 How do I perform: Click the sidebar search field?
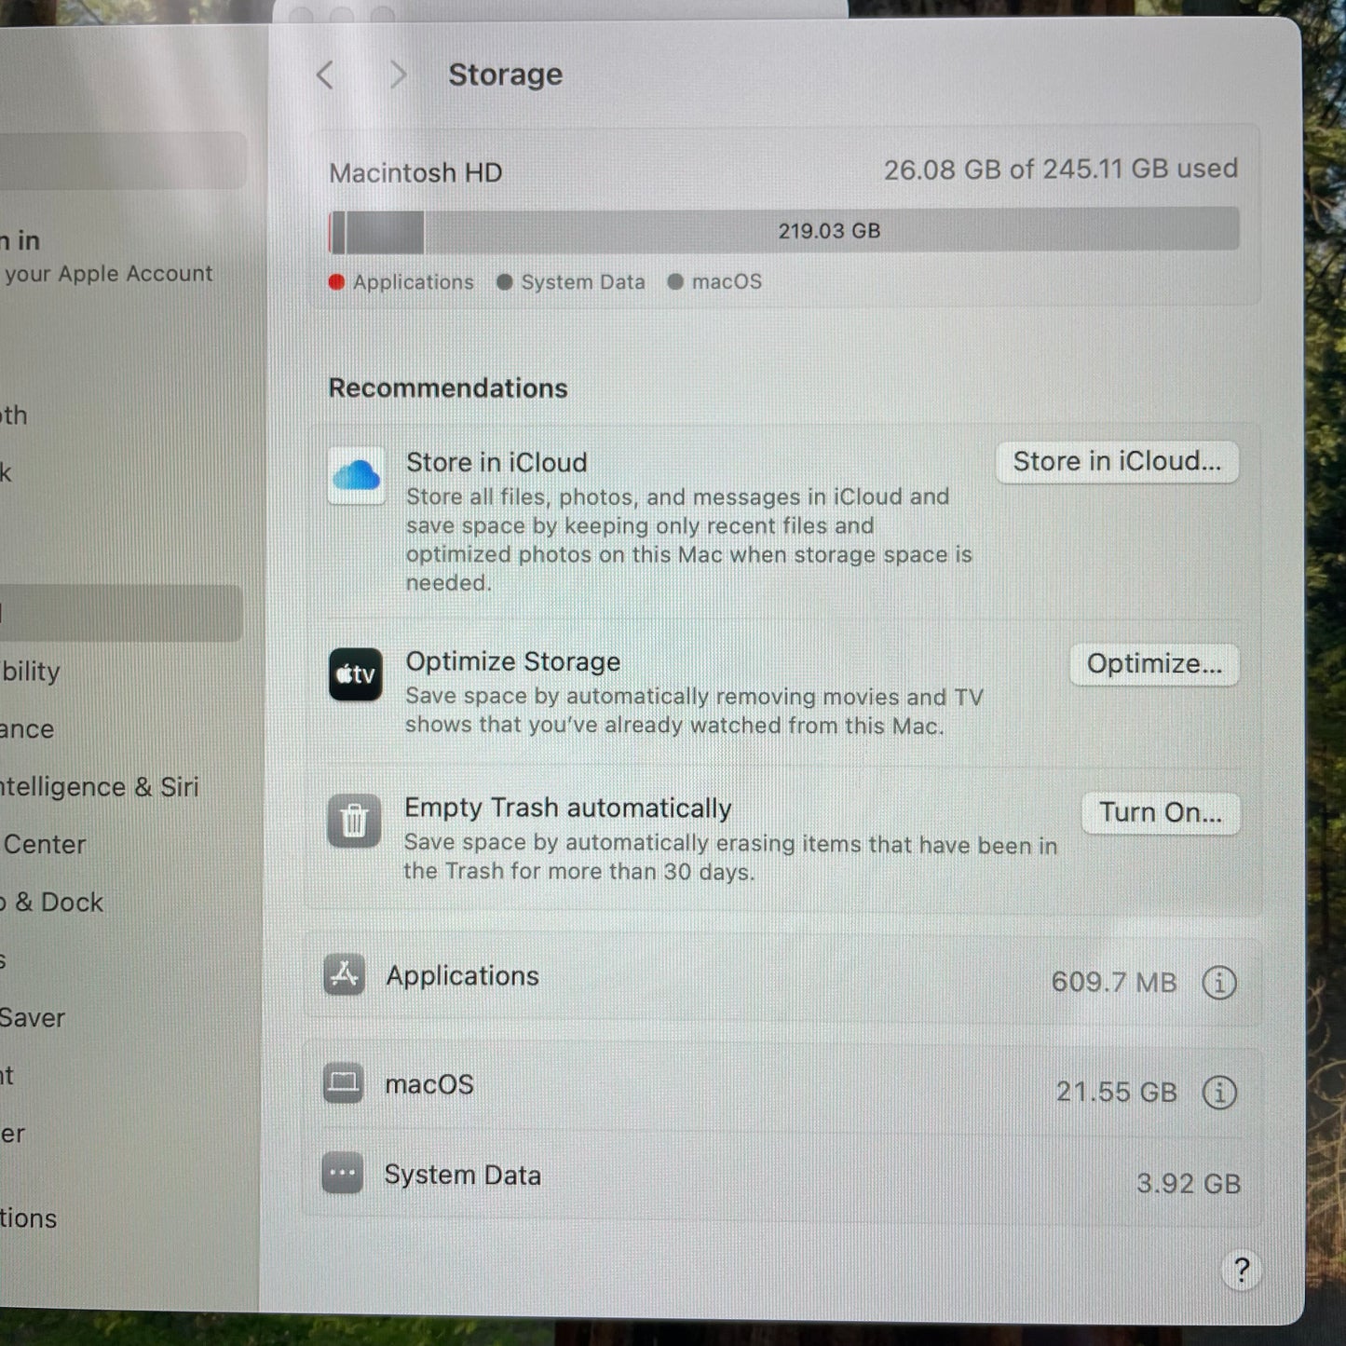pyautogui.click(x=123, y=160)
